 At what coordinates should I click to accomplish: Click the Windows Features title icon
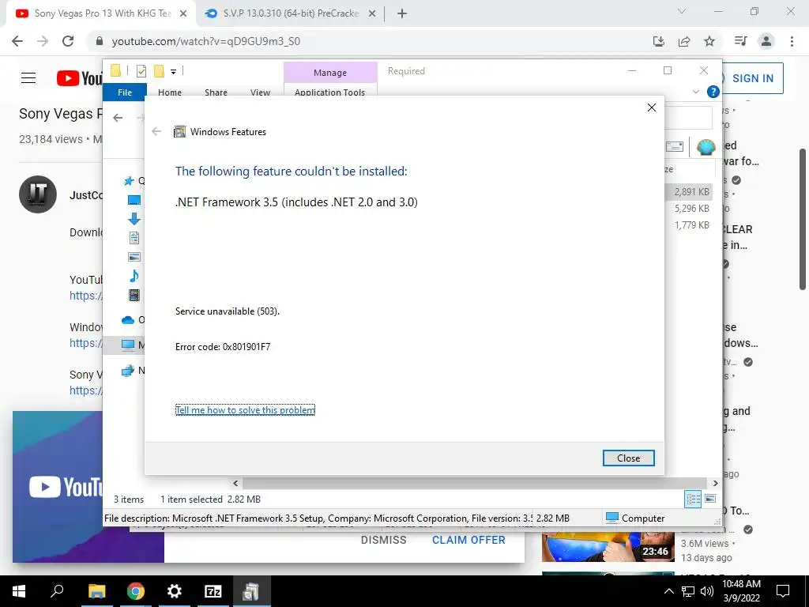click(x=179, y=132)
